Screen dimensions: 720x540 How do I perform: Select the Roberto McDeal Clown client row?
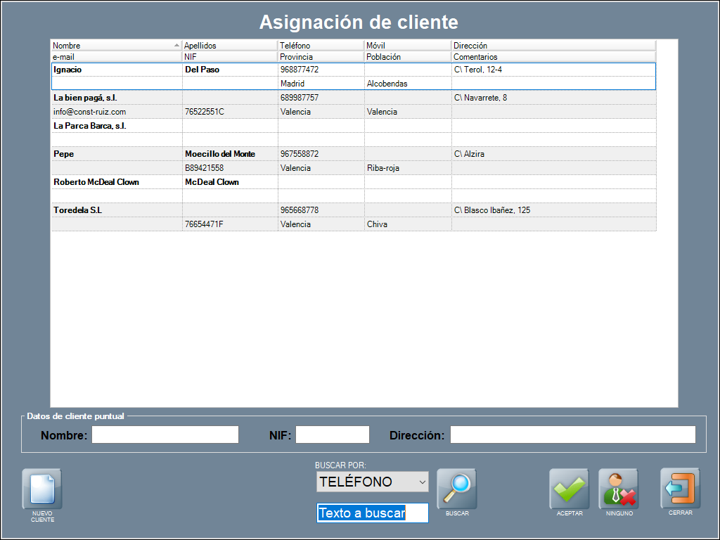pyautogui.click(x=116, y=182)
